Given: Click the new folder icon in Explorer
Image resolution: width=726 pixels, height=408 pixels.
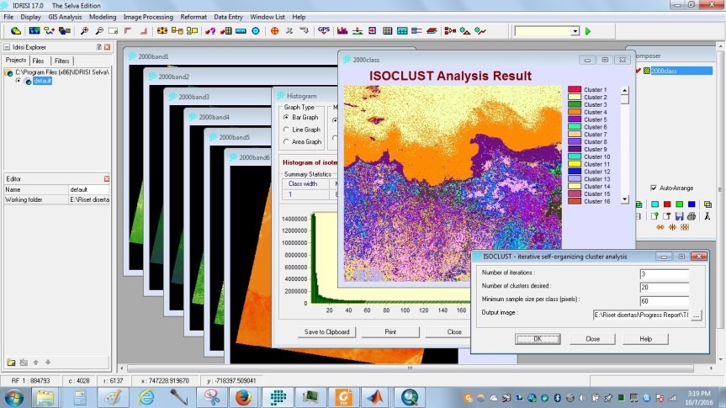Looking at the screenshot, I should coord(11,362).
